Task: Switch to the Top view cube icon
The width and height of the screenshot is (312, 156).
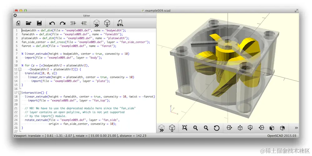Action: point(240,128)
